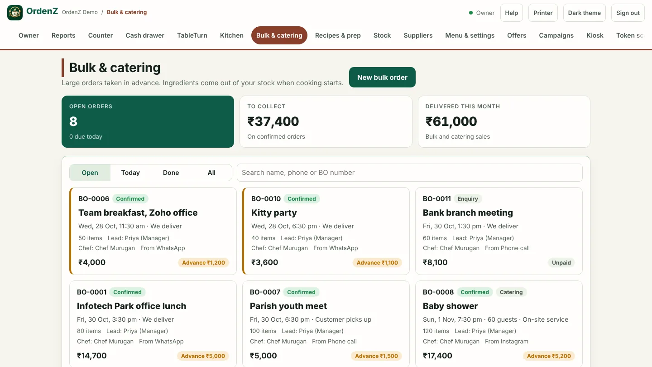Open the Recipes & prep nav tab

tap(338, 35)
